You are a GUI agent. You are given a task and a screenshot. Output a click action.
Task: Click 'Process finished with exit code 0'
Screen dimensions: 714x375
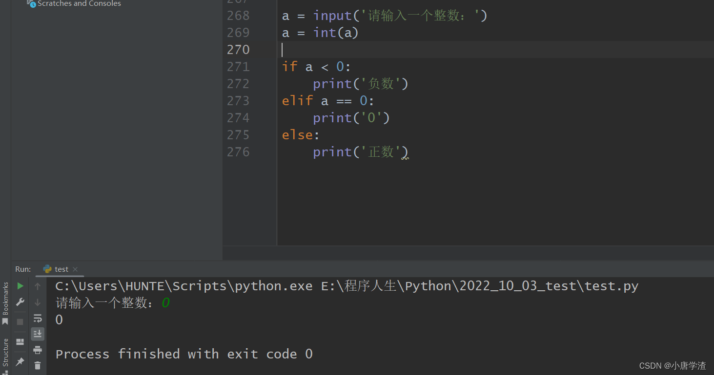coord(184,354)
